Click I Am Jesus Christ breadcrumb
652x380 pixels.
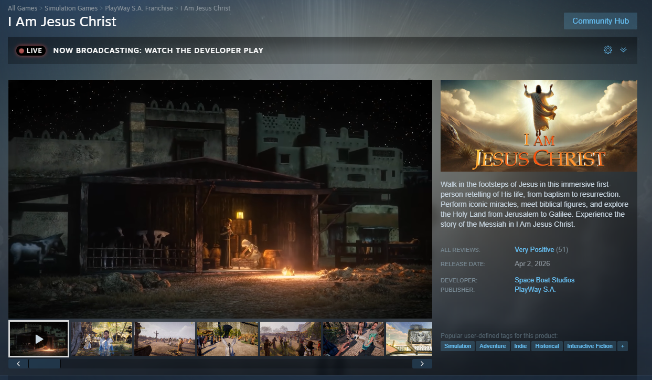[x=205, y=8]
